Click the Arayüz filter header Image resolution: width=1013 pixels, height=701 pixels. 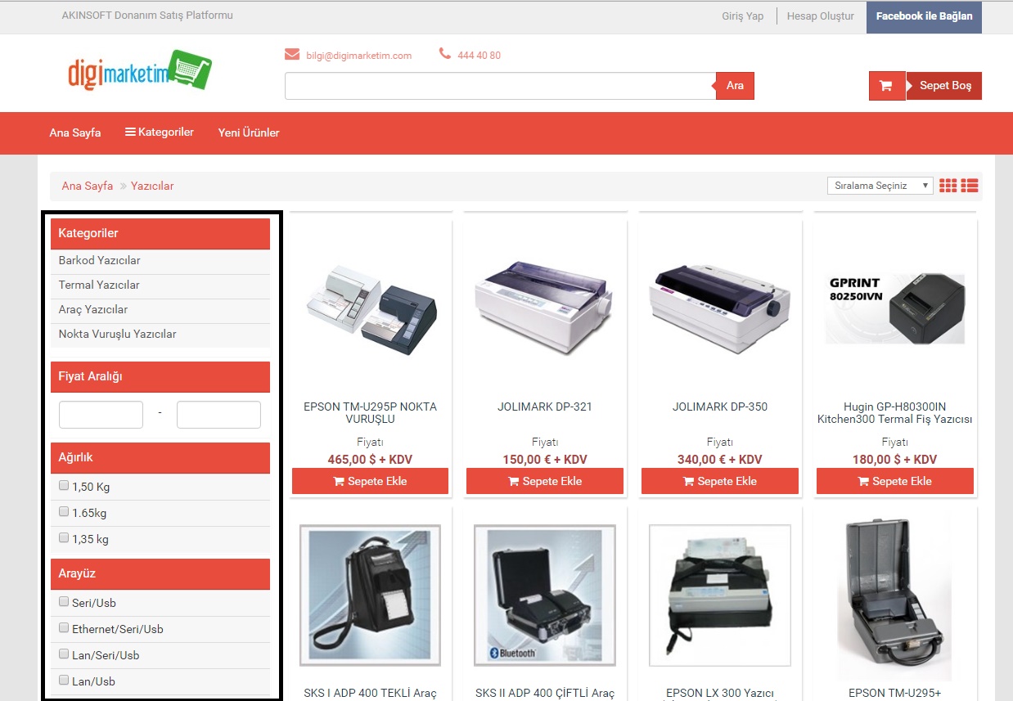(x=160, y=574)
